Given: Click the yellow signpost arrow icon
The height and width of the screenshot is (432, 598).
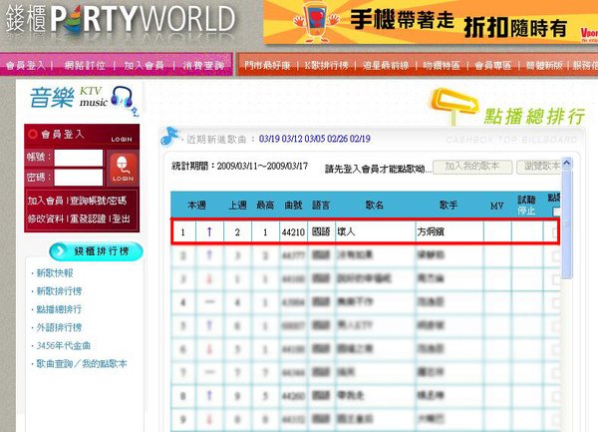Looking at the screenshot, I should (453, 105).
